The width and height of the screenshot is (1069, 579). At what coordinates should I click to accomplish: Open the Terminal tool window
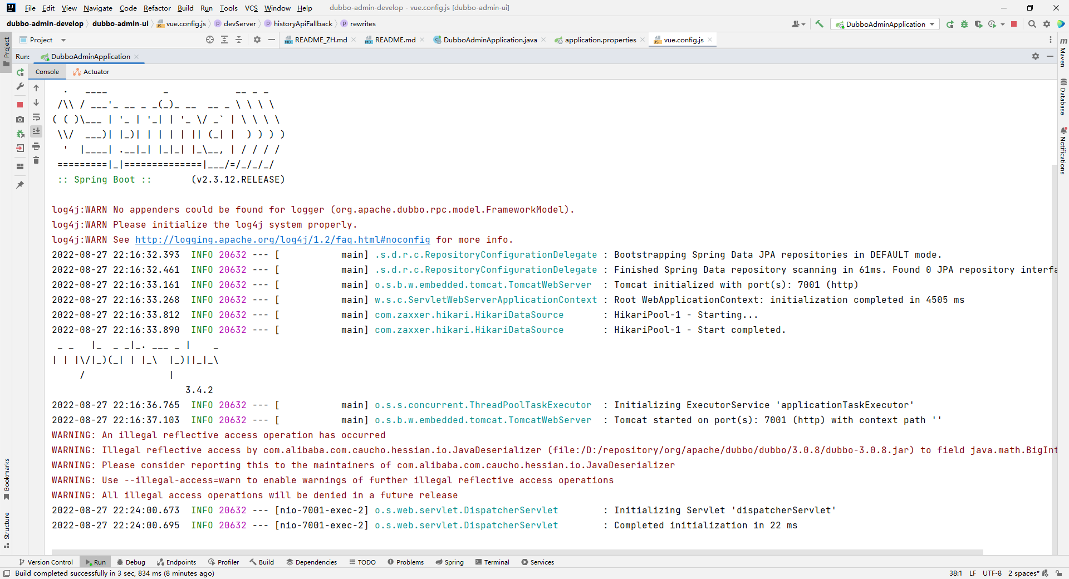click(x=492, y=562)
